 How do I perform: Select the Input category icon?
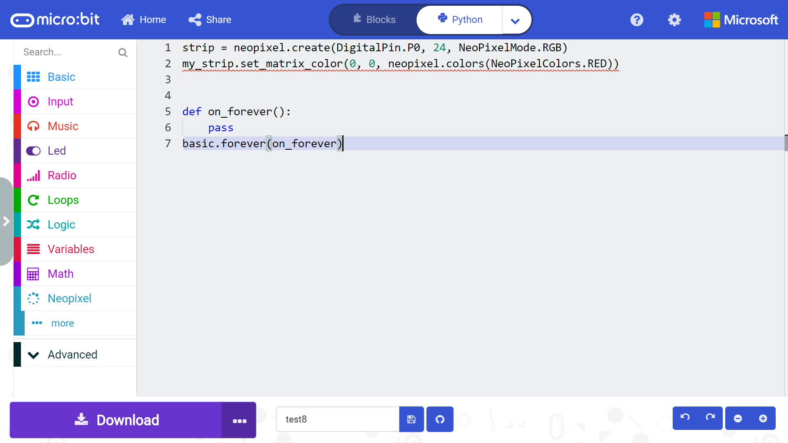pos(33,101)
